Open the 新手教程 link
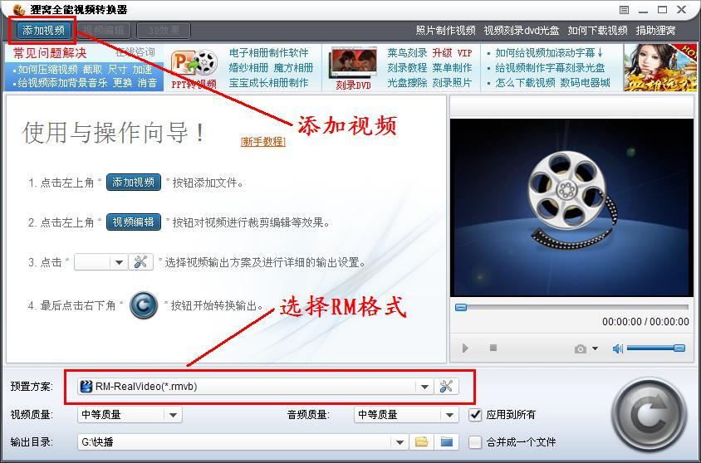 (262, 142)
